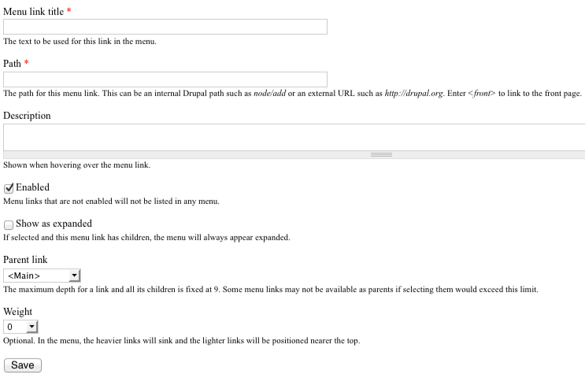Click the "Weight" label
585x378 pixels.
point(17,312)
